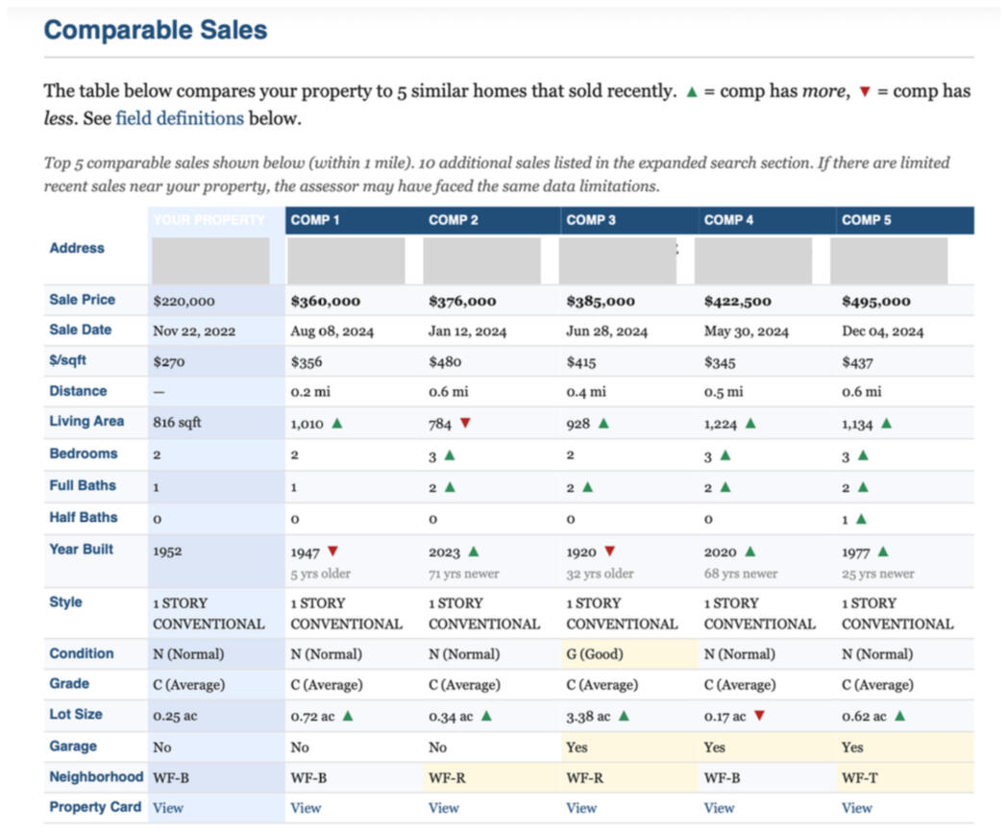Click the COMP 5 column header
Screen dimensions: 1008x833
point(866,220)
